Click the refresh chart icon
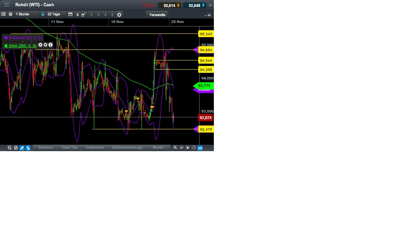This screenshot has height=236, width=419. coord(9,147)
